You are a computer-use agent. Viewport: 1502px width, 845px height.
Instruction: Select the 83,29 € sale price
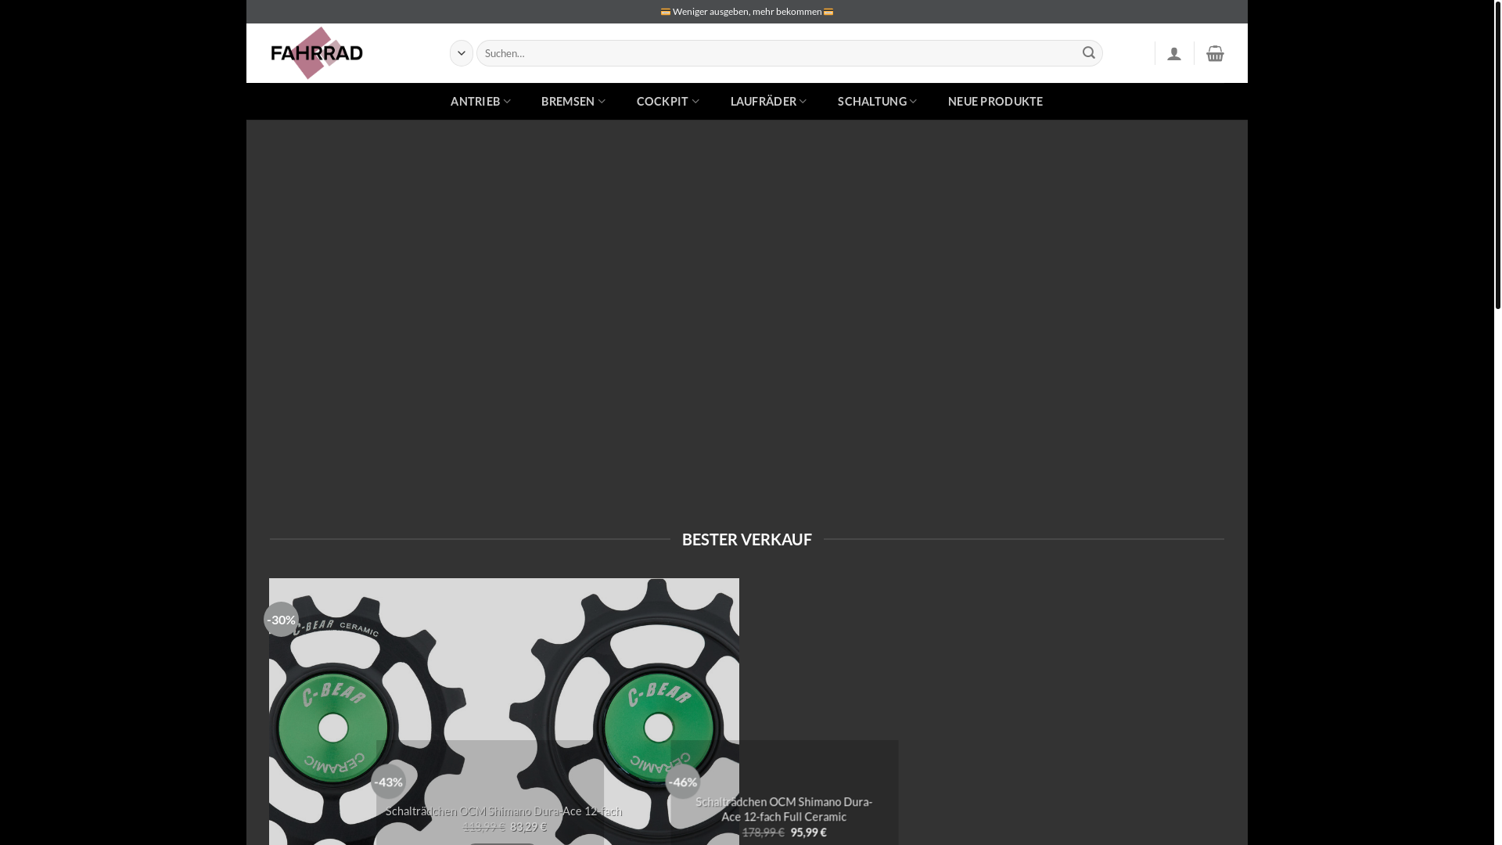(x=528, y=827)
